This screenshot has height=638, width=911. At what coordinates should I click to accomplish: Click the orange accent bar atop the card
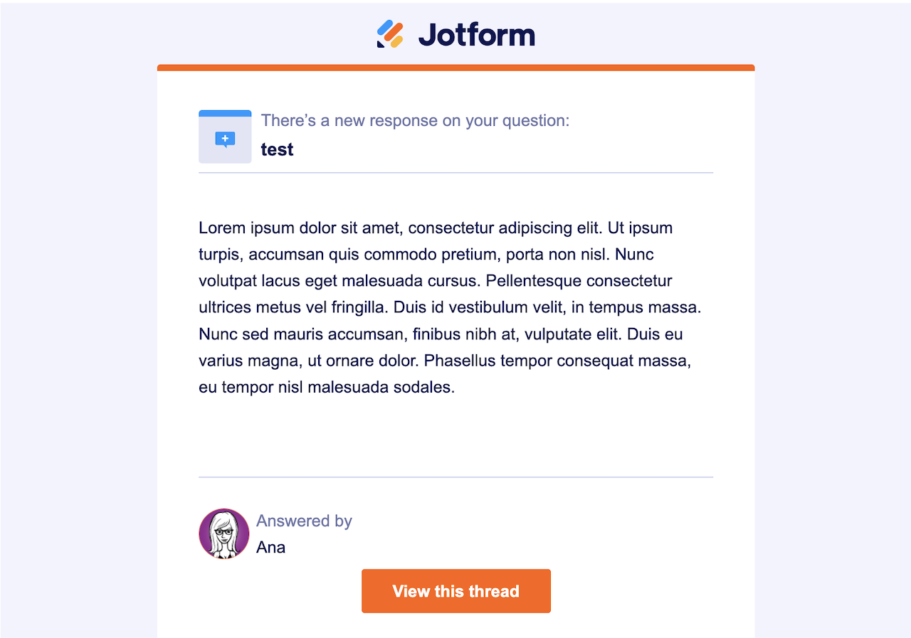pos(455,68)
